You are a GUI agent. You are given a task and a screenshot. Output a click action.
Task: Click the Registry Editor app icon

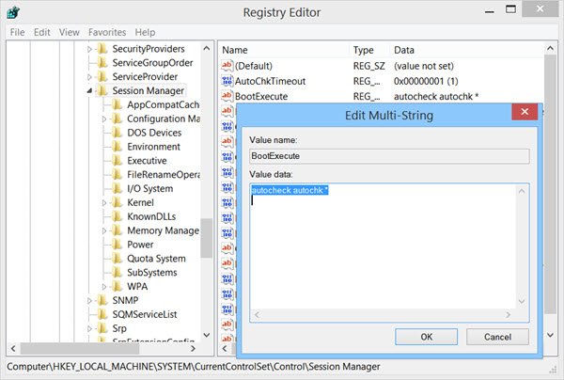click(x=13, y=12)
